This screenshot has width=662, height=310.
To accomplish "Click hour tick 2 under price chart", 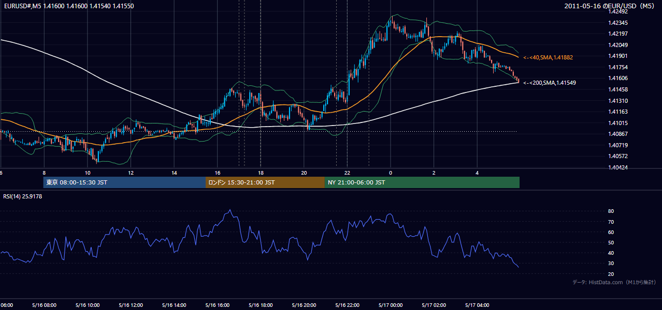I will 434,173.
